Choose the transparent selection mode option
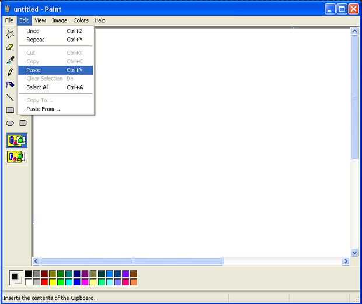The height and width of the screenshot is (304, 362). point(16,157)
